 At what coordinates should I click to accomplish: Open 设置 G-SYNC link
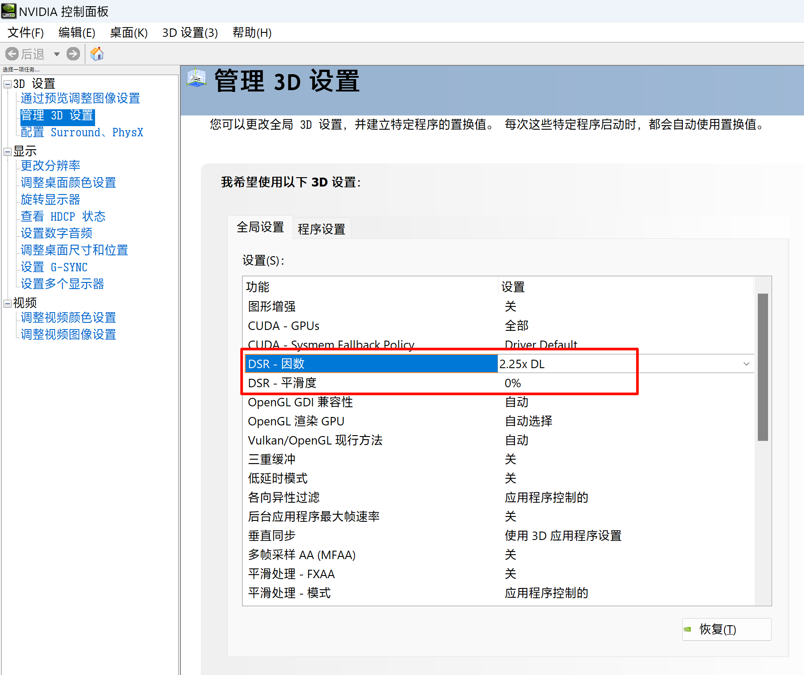pos(54,267)
